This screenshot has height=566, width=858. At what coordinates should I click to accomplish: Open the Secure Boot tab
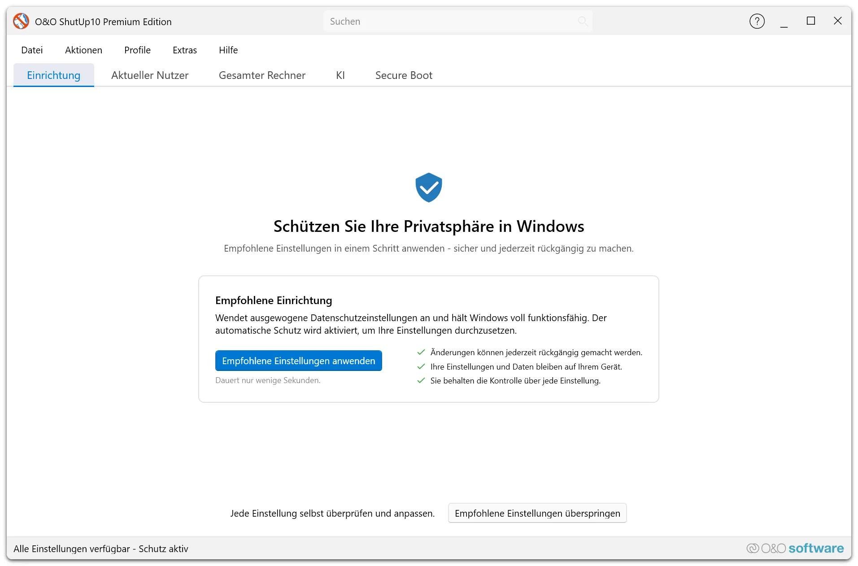pyautogui.click(x=404, y=75)
